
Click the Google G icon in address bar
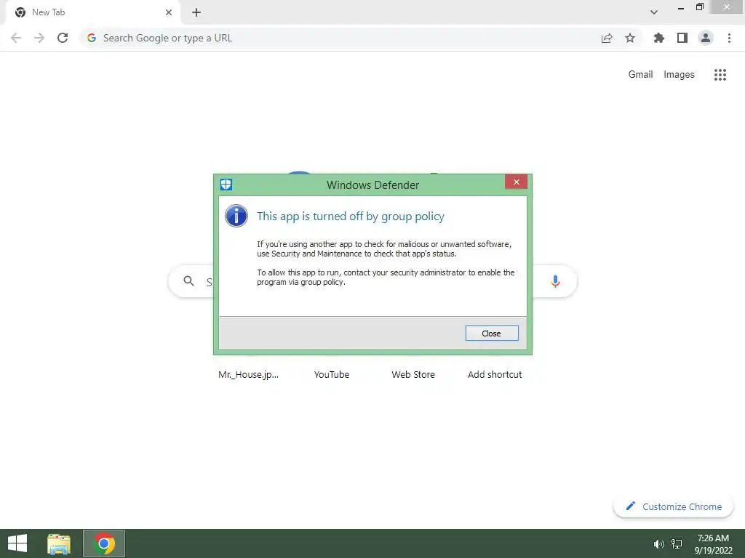coord(92,38)
